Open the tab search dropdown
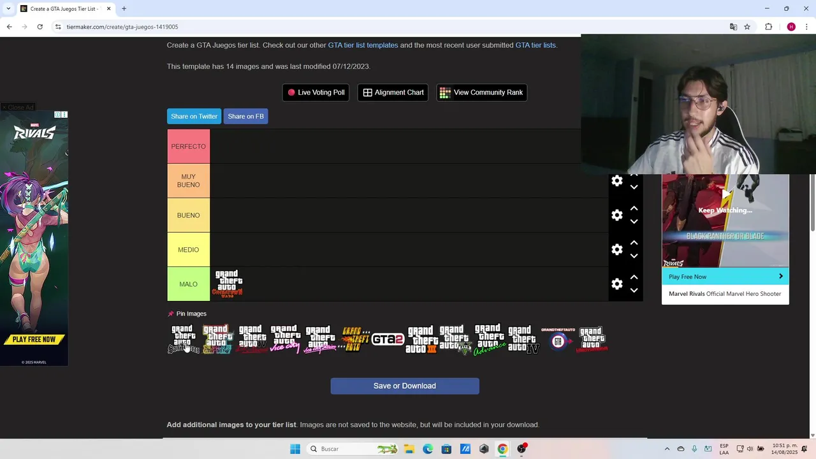The width and height of the screenshot is (816, 459). pos(8,9)
